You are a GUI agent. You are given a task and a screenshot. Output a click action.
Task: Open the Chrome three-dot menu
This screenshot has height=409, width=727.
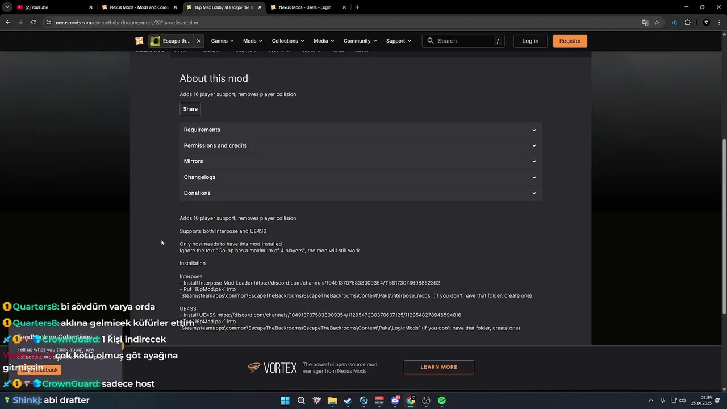[719, 23]
